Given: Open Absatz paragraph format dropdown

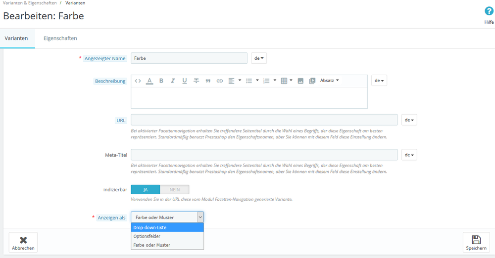Looking at the screenshot, I should point(329,81).
